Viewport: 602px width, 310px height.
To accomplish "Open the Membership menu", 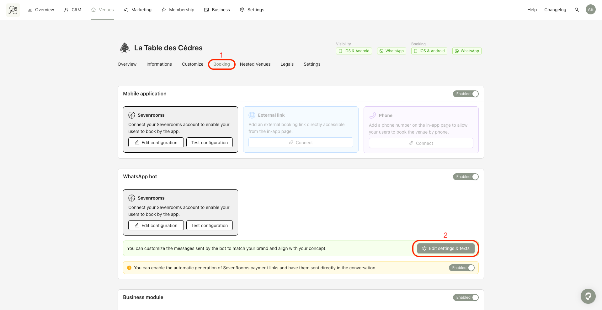I will coord(178,10).
